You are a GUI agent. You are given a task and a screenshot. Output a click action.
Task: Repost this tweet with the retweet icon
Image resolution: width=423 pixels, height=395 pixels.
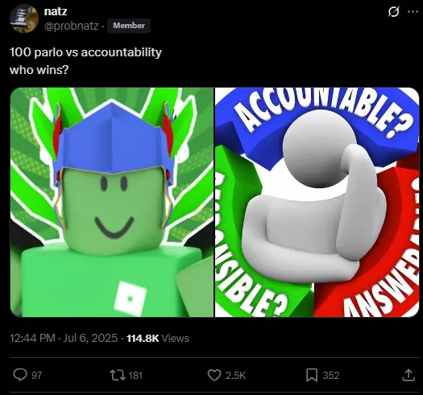tap(118, 375)
